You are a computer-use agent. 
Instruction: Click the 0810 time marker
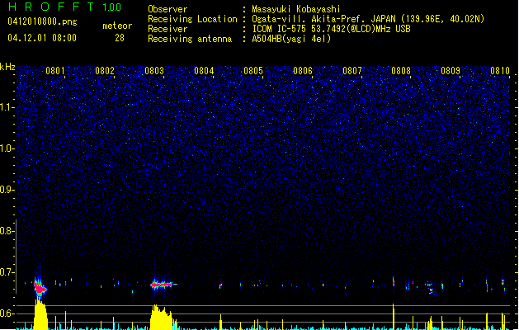point(500,71)
